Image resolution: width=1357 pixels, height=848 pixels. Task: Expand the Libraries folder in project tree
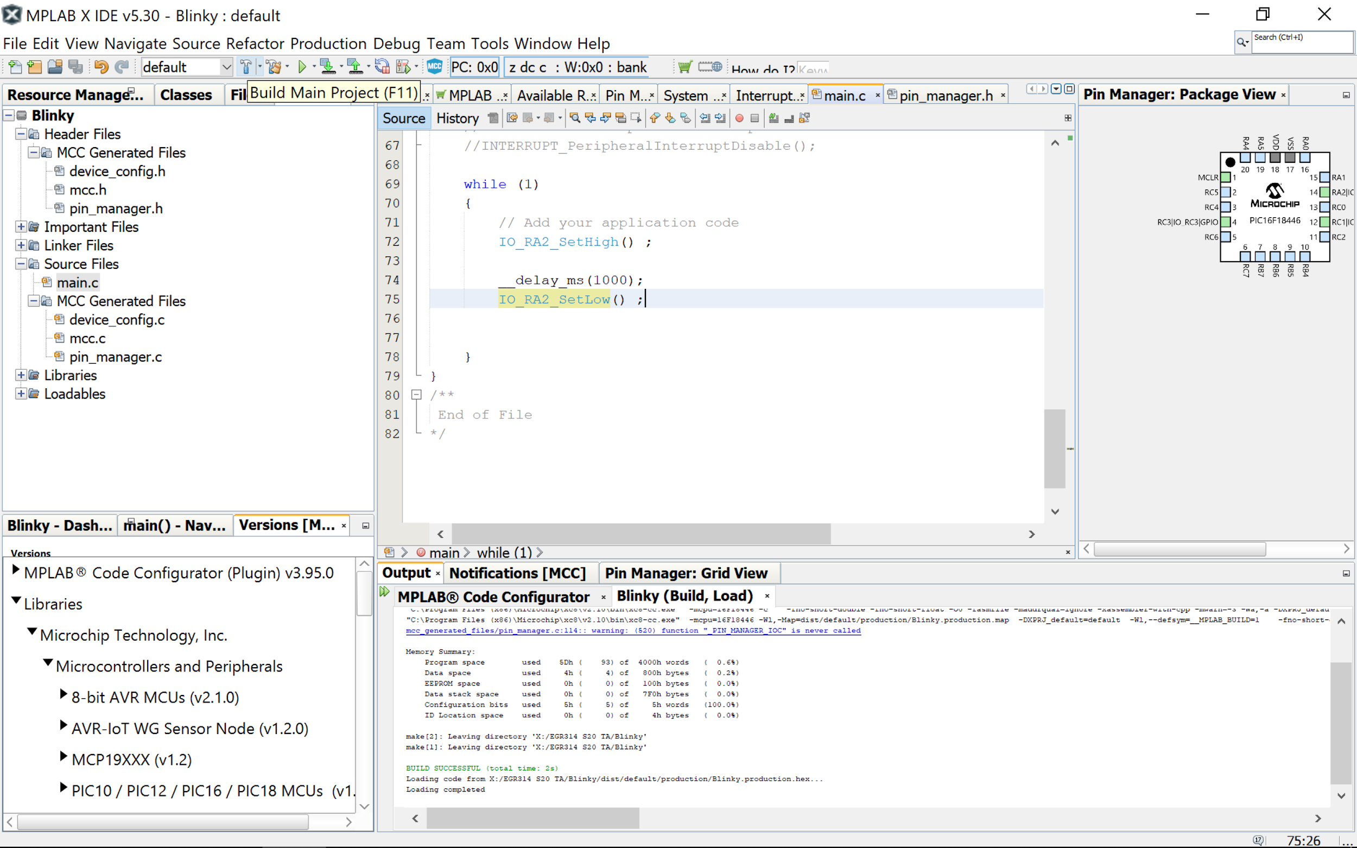coord(21,375)
